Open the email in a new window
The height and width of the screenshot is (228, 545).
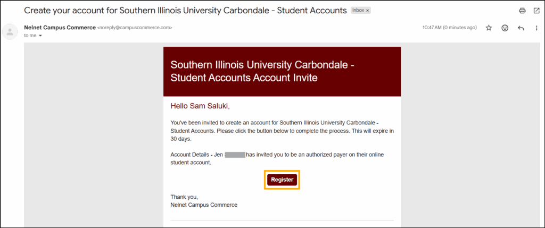pyautogui.click(x=535, y=11)
